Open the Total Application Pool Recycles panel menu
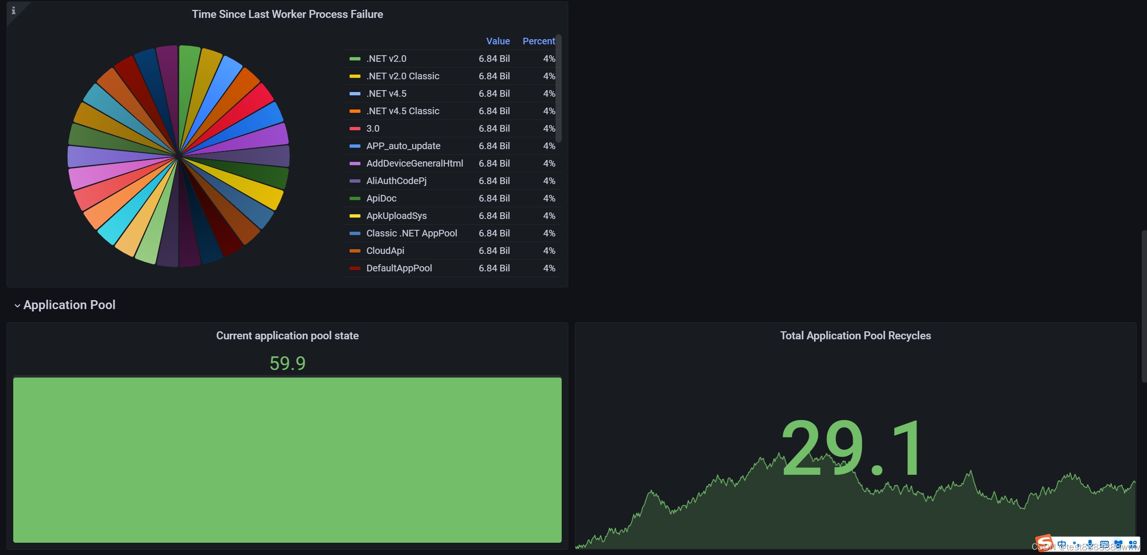The height and width of the screenshot is (555, 1147). click(855, 336)
